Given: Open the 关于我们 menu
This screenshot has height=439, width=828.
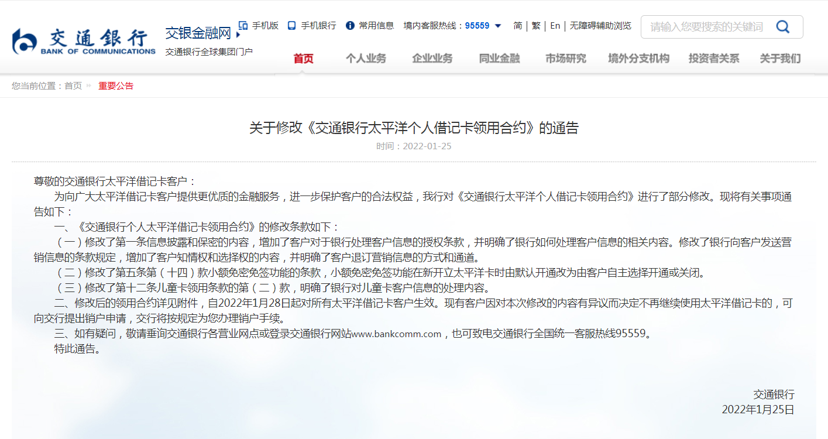Looking at the screenshot, I should click(x=780, y=59).
